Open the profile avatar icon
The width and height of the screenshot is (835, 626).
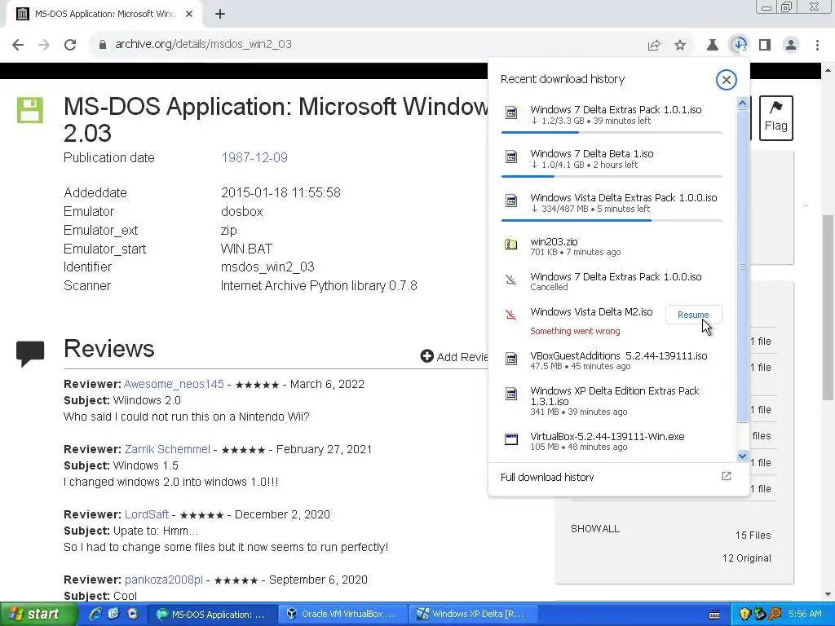tap(791, 46)
